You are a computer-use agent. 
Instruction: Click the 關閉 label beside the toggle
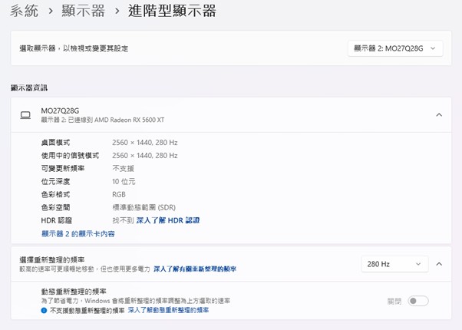tap(395, 301)
